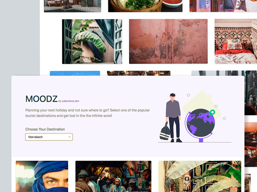Click the standing traveler figure illustration

point(173,117)
